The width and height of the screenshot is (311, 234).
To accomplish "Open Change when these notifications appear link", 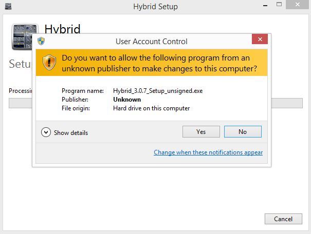I will 208,152.
